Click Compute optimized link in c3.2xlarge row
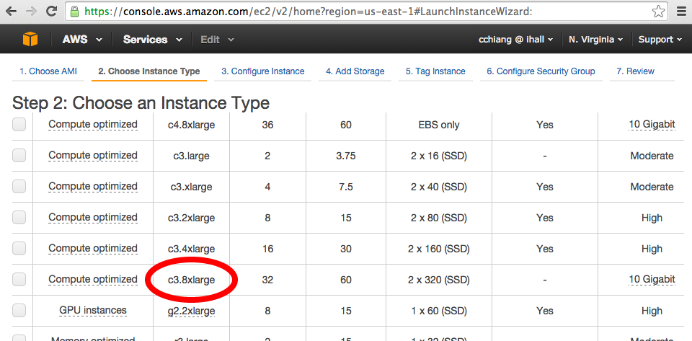692x341 pixels. coord(93,217)
